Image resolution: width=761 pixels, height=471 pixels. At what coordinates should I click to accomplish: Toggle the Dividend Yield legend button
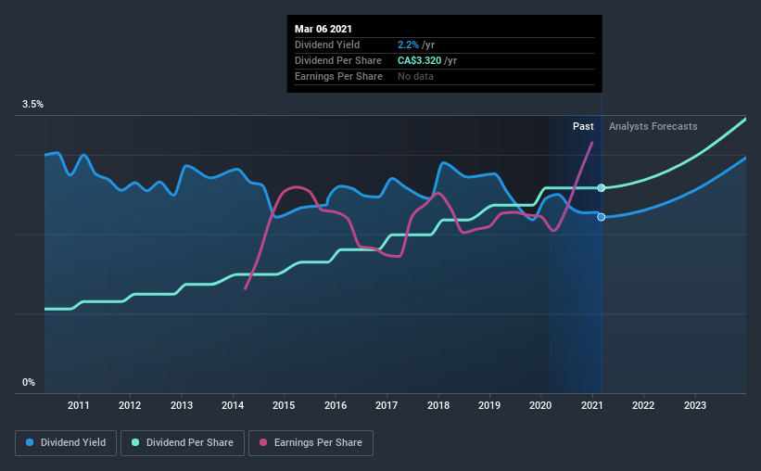[66, 443]
